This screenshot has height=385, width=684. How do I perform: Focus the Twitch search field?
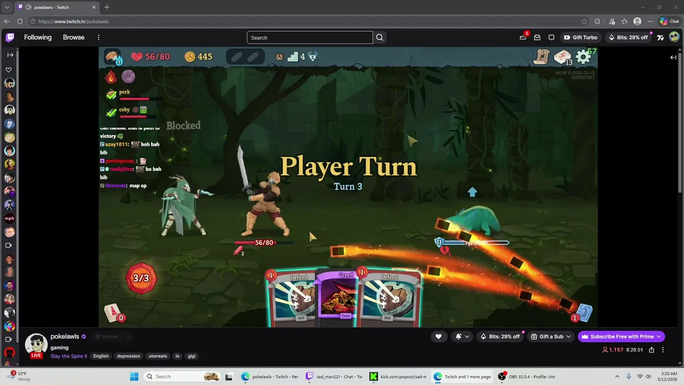(309, 37)
